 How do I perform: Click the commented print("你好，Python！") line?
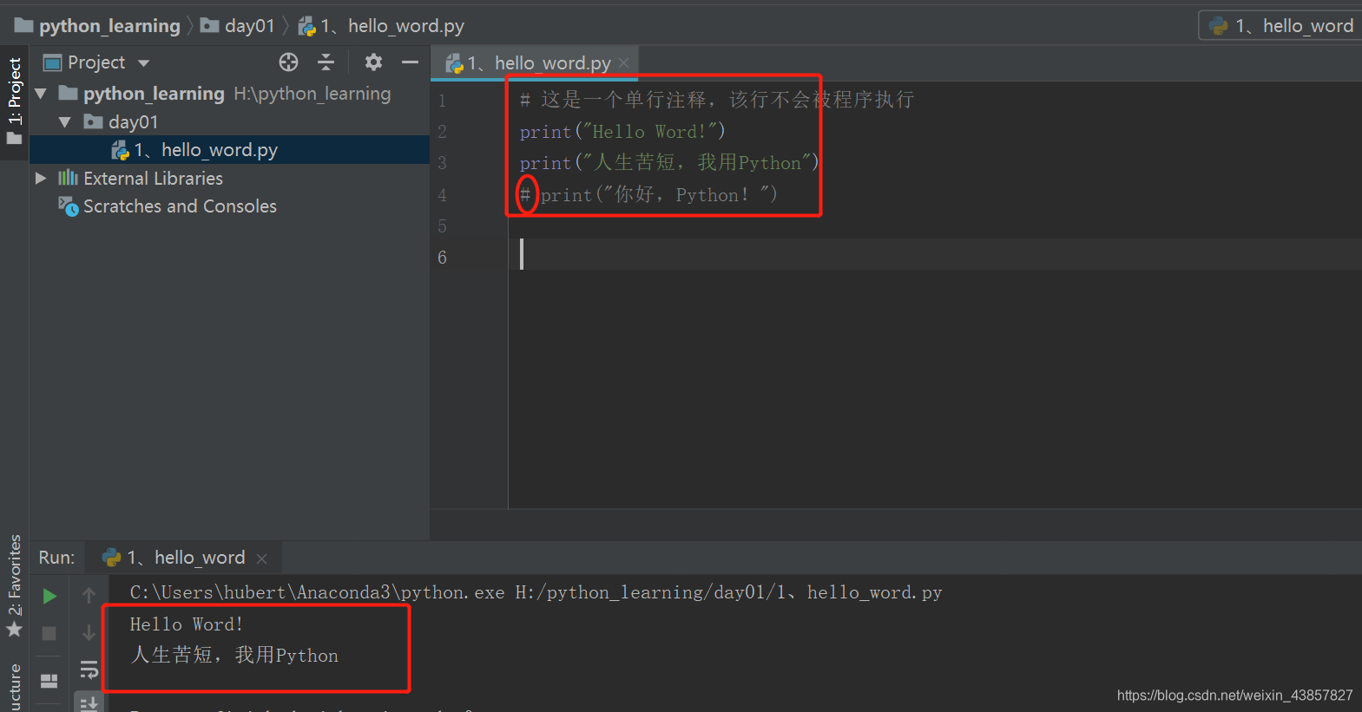(x=648, y=195)
